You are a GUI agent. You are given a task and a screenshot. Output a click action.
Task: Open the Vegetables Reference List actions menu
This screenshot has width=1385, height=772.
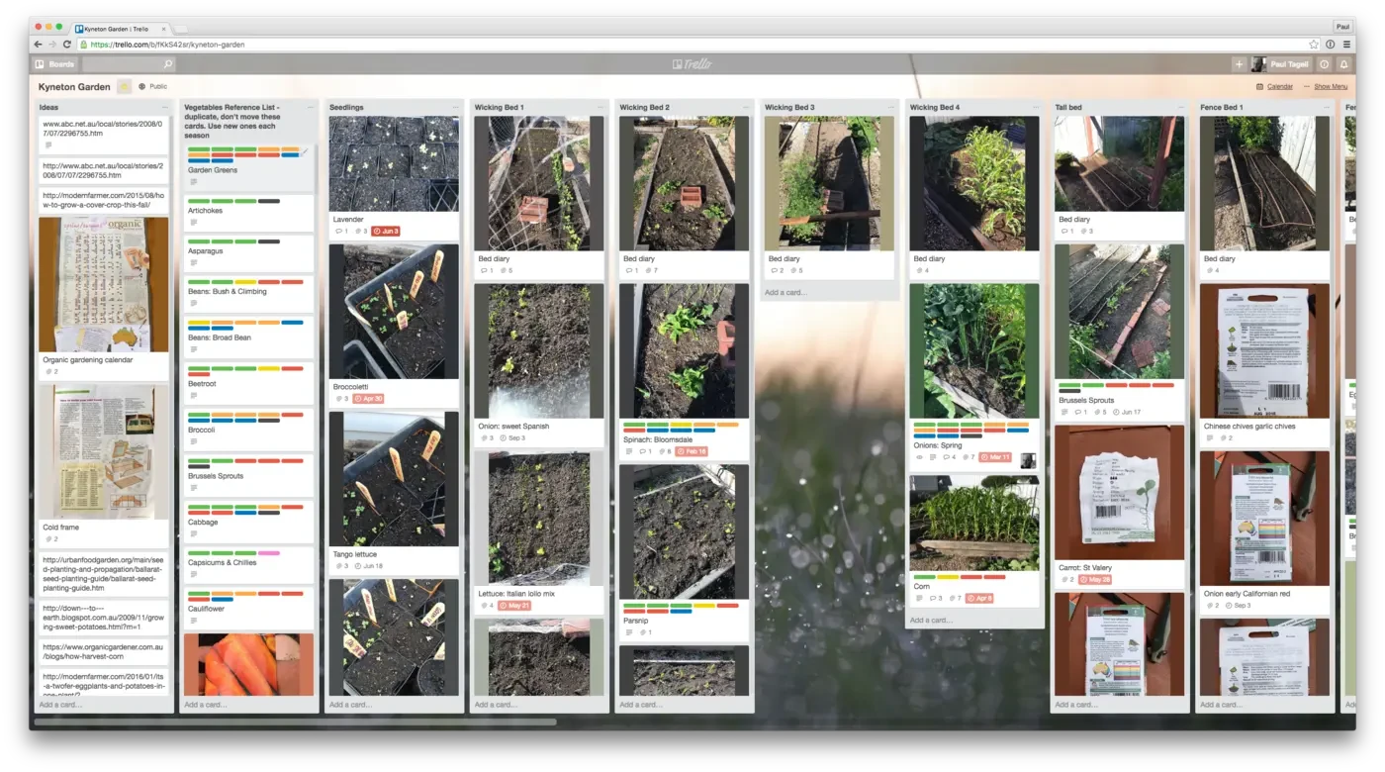pyautogui.click(x=311, y=107)
